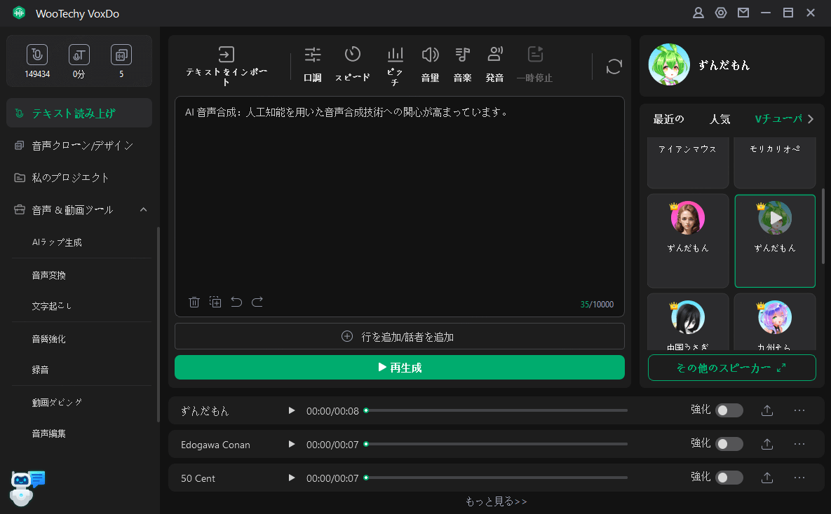Export the ずんだもん audio track
This screenshot has height=514, width=831.
(767, 410)
